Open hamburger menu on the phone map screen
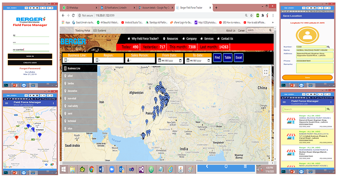This screenshot has height=176, width=361. pos(6,103)
